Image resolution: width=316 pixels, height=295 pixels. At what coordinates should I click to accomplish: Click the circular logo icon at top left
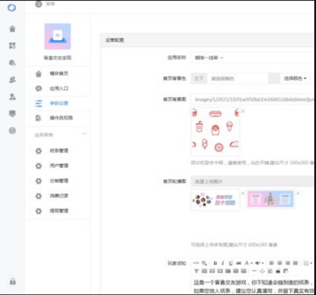(11, 7)
